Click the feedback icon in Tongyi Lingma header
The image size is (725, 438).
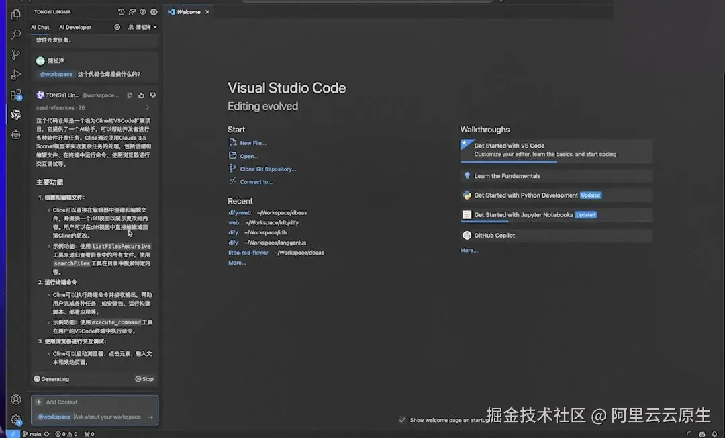(x=132, y=12)
